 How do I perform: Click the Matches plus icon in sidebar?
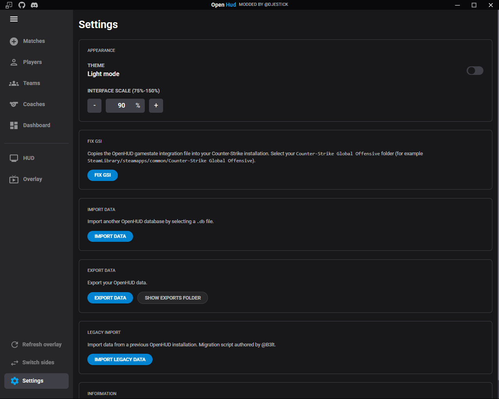pyautogui.click(x=14, y=41)
